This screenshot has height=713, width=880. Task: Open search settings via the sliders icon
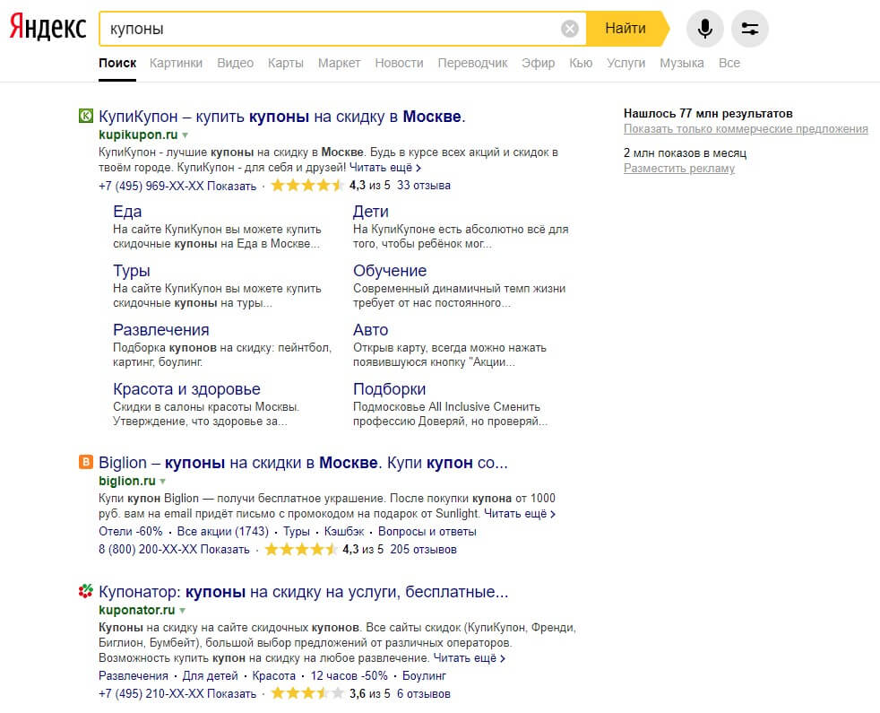pos(749,28)
